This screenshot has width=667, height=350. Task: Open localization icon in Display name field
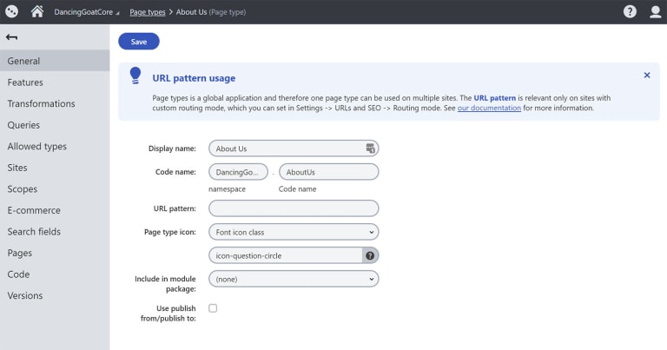(370, 149)
